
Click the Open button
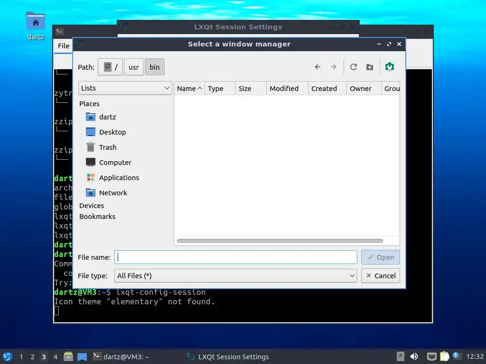pyautogui.click(x=380, y=257)
